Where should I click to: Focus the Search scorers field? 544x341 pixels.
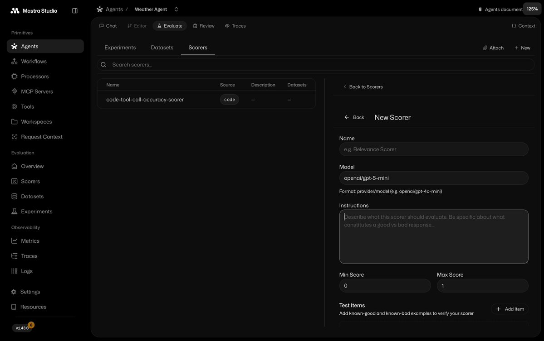click(x=316, y=65)
